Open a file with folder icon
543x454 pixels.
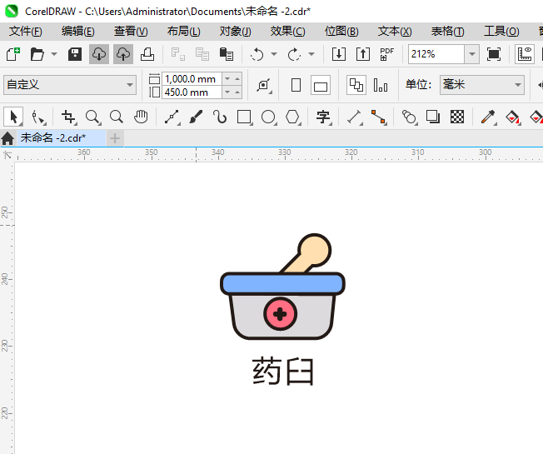point(37,54)
